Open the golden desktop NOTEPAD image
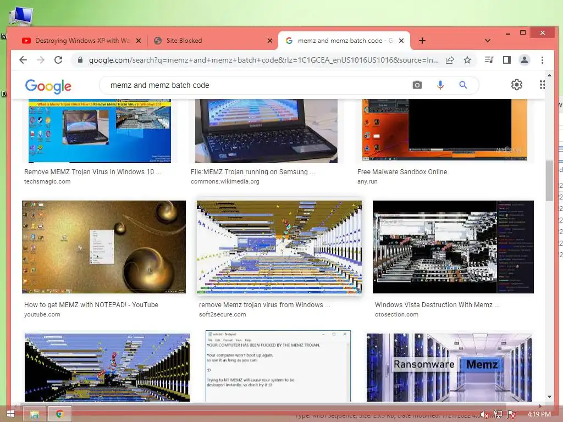Image resolution: width=563 pixels, height=422 pixels. [x=104, y=247]
